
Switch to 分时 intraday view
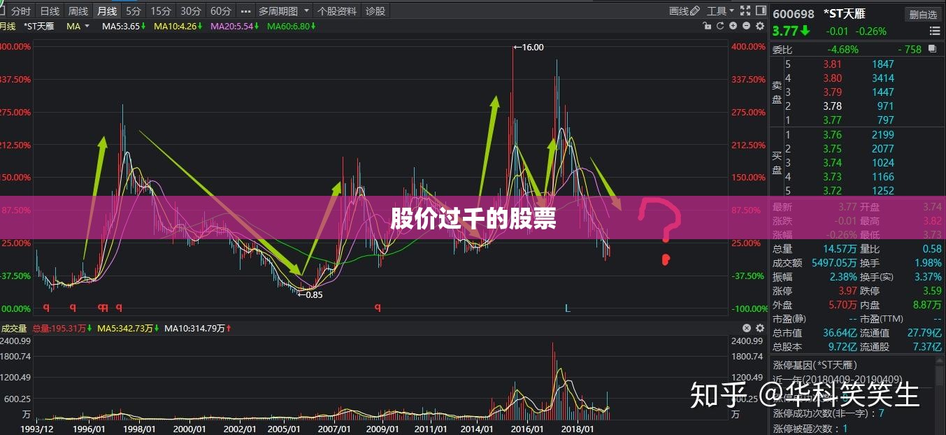(21, 11)
